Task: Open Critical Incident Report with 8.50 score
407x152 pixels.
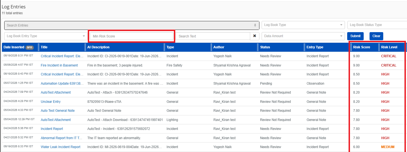Action: click(x=62, y=74)
